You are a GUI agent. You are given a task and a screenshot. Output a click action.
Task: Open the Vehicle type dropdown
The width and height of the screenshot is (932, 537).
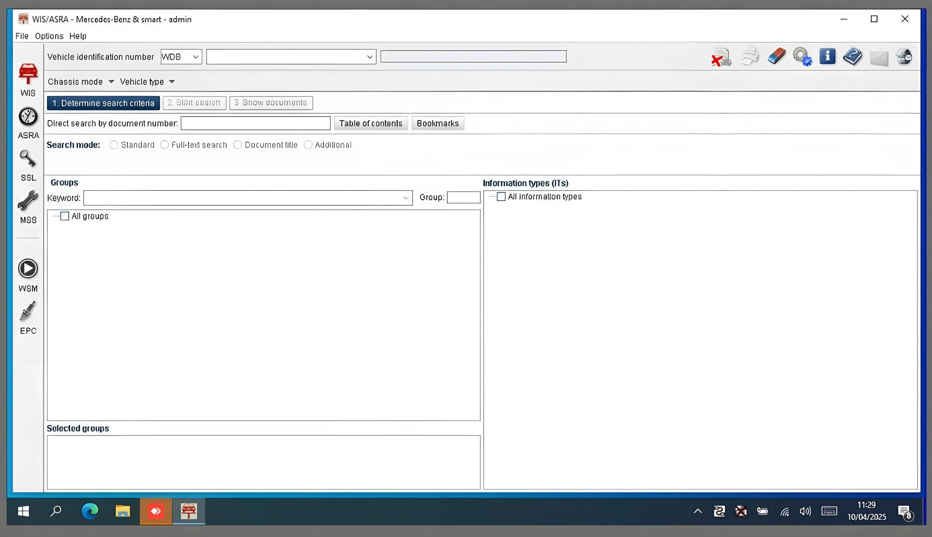[172, 81]
